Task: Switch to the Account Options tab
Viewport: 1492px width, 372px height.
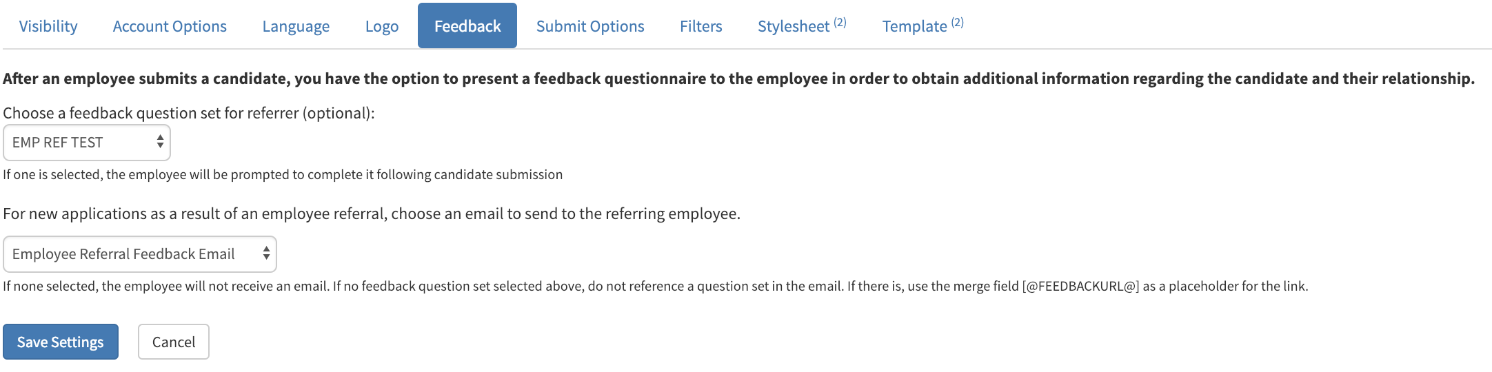Action: [170, 26]
